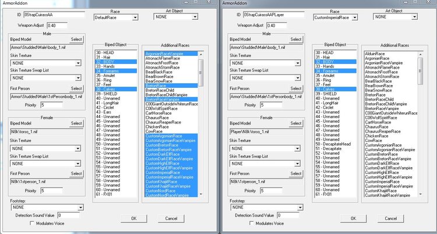The width and height of the screenshot is (437, 234).
Task: Select 51 - Decapitate in right Biped Object list
Action: [x=336, y=148]
